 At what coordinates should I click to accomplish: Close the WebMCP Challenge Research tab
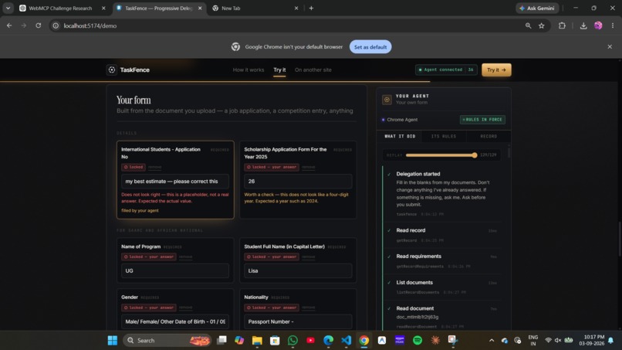tap(103, 8)
